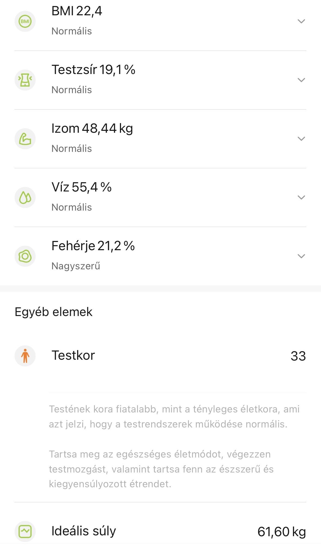The width and height of the screenshot is (321, 549).
Task: Expand the Fehérje 21,2 % chevron
Action: coord(301,256)
